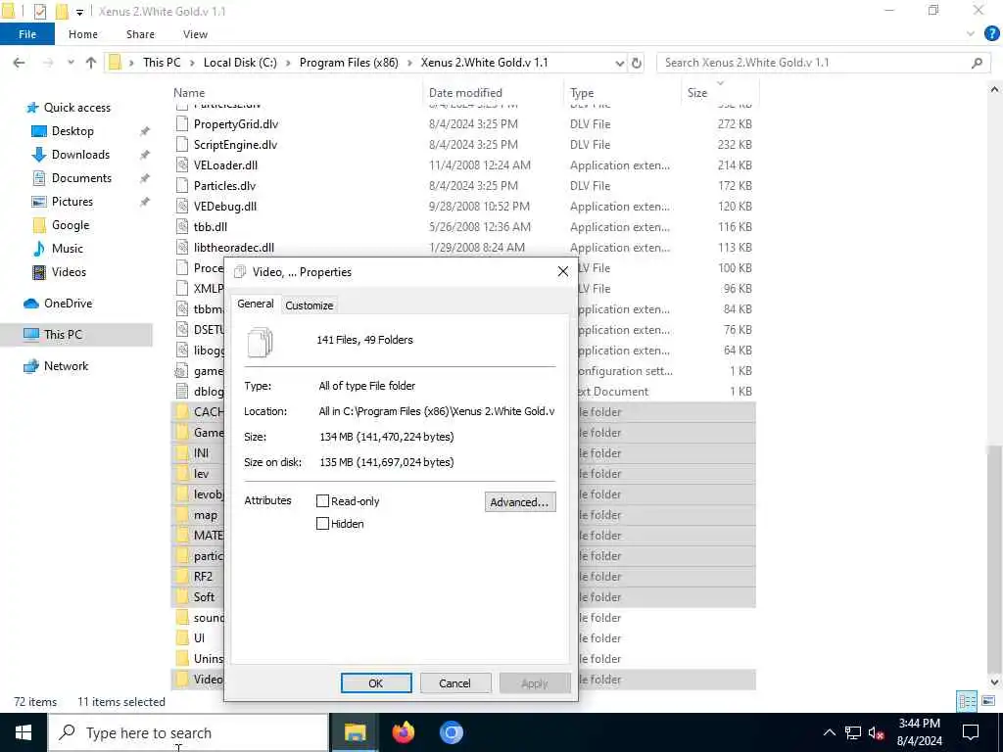
Task: Open Music in the sidebar
Action: (67, 249)
